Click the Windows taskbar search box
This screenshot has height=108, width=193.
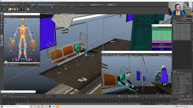(17, 106)
